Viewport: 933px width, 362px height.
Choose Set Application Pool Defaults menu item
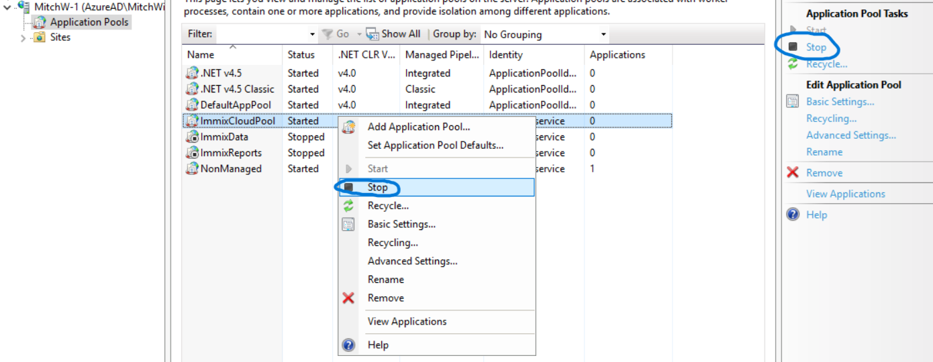coord(436,145)
